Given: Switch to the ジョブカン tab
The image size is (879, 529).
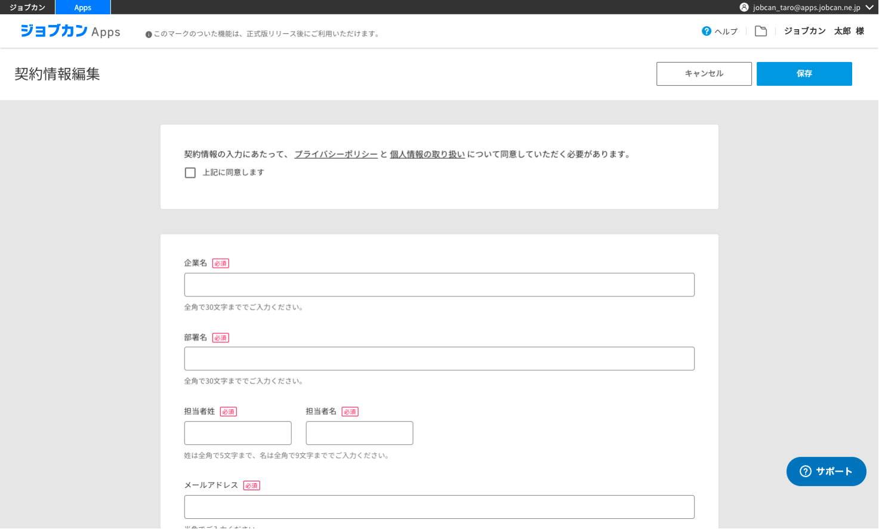Looking at the screenshot, I should click(27, 7).
